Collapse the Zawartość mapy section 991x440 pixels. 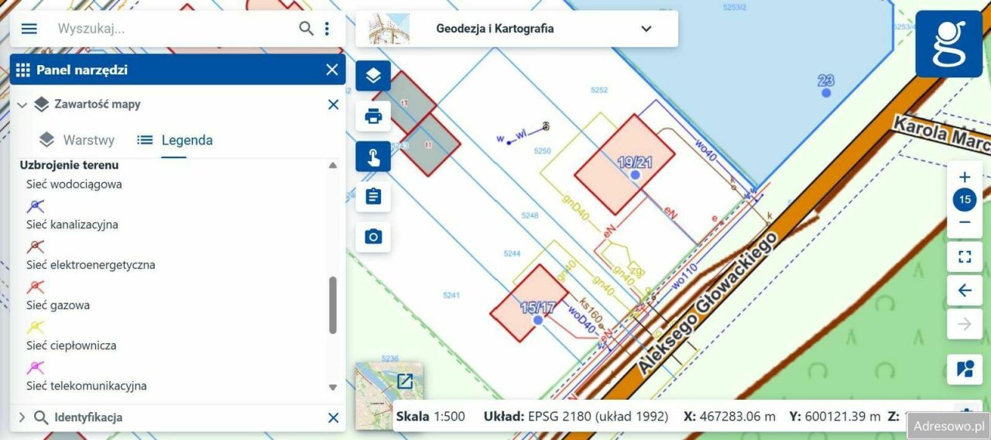(x=22, y=105)
